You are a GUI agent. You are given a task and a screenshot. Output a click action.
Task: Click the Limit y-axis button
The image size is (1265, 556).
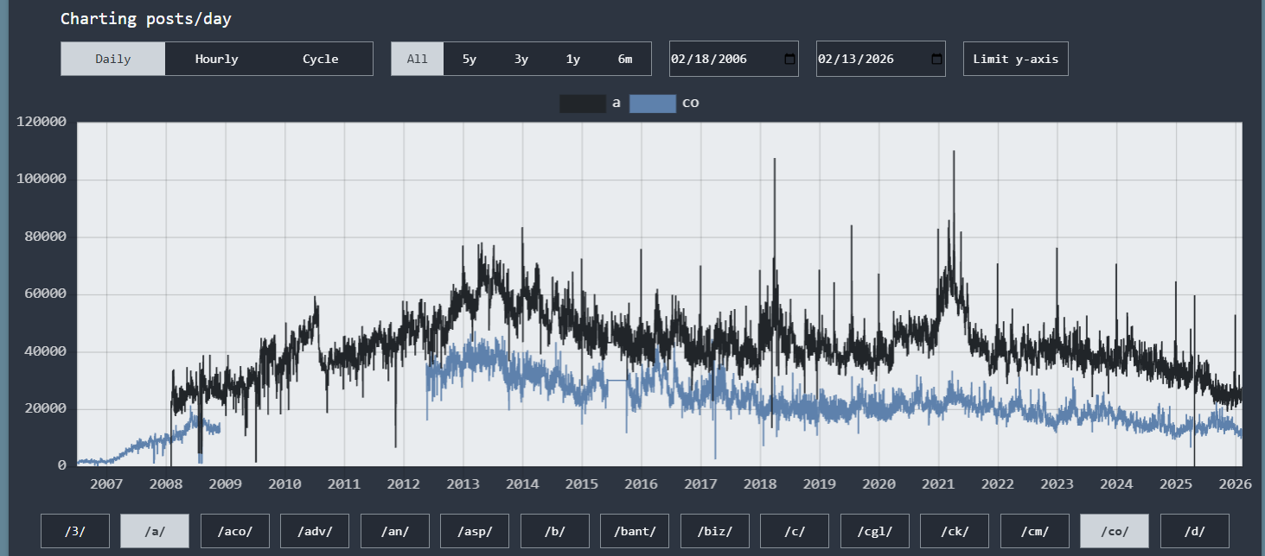1016,59
